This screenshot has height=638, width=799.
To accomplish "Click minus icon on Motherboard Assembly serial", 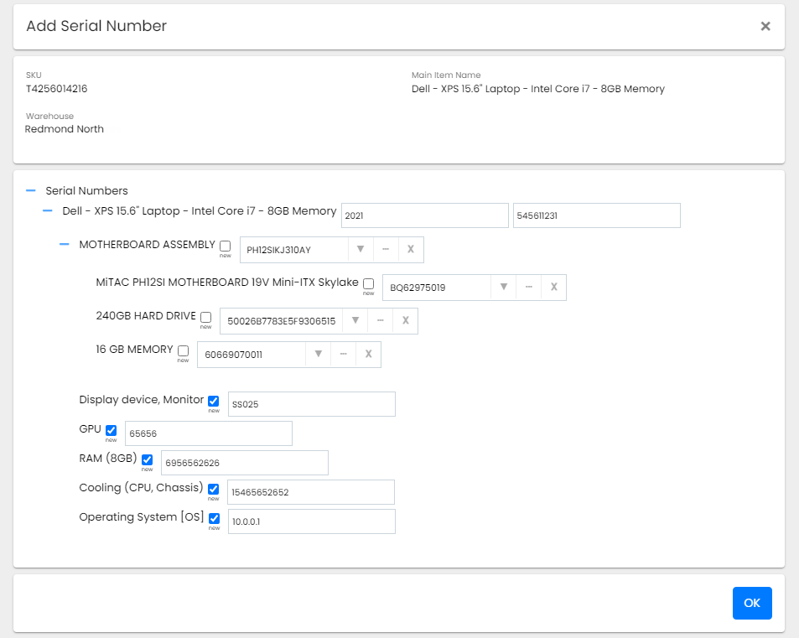I will (x=386, y=250).
